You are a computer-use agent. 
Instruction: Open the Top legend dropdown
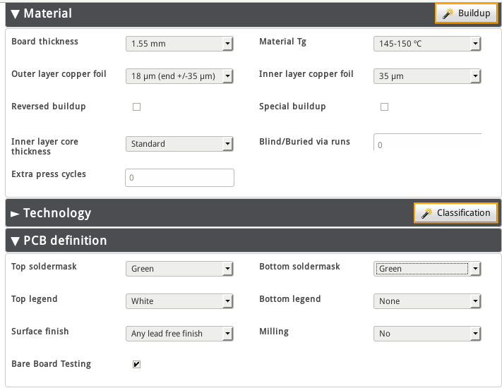pyautogui.click(x=179, y=301)
